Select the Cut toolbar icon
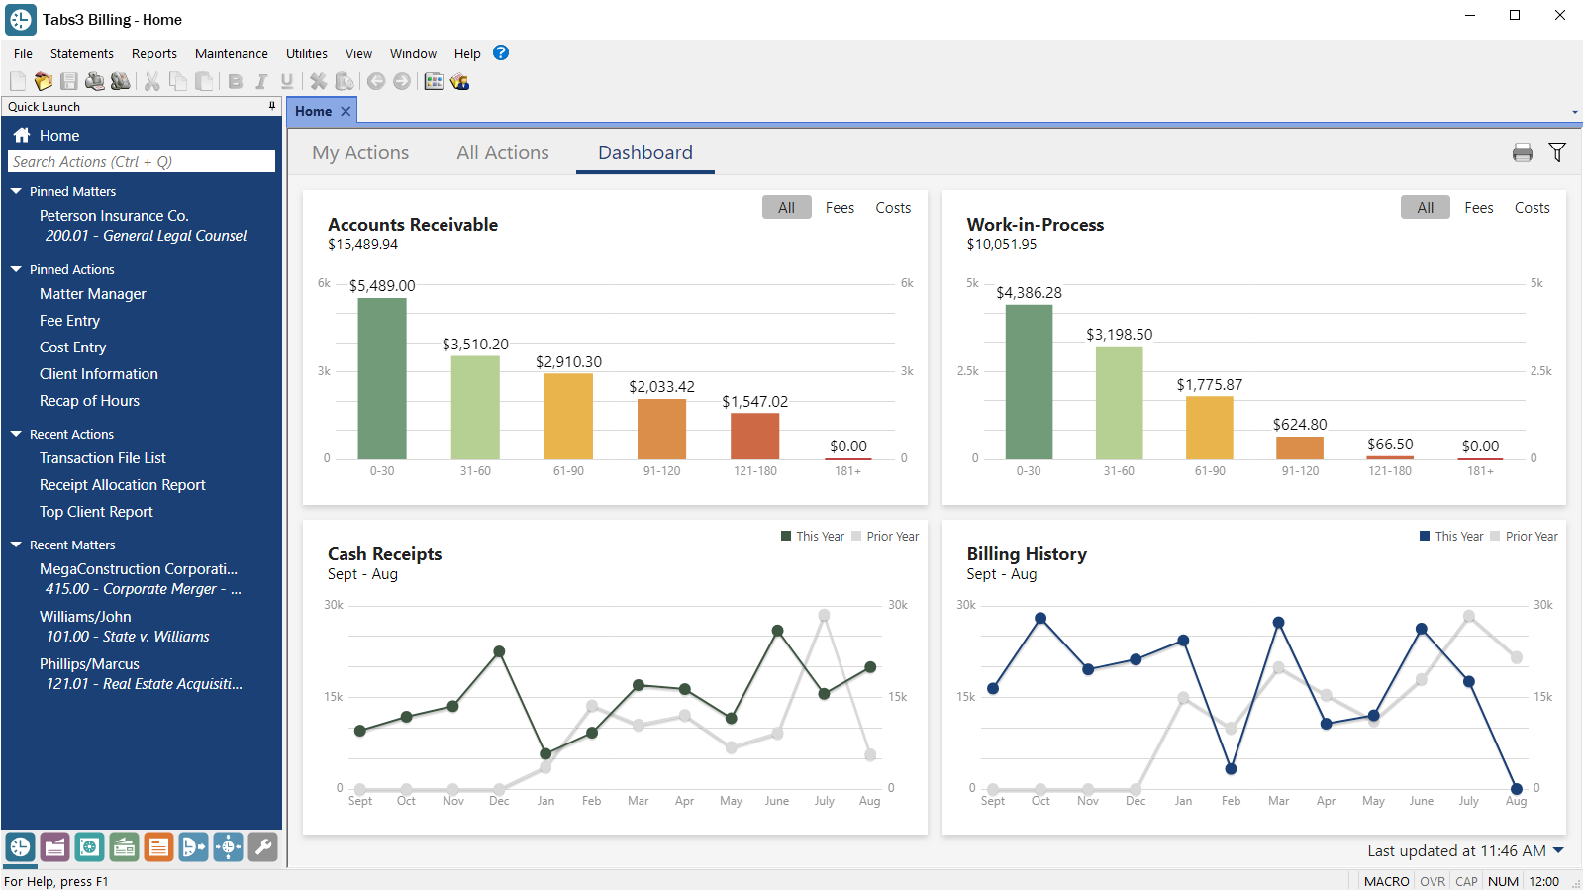The height and width of the screenshot is (891, 1584). [151, 81]
